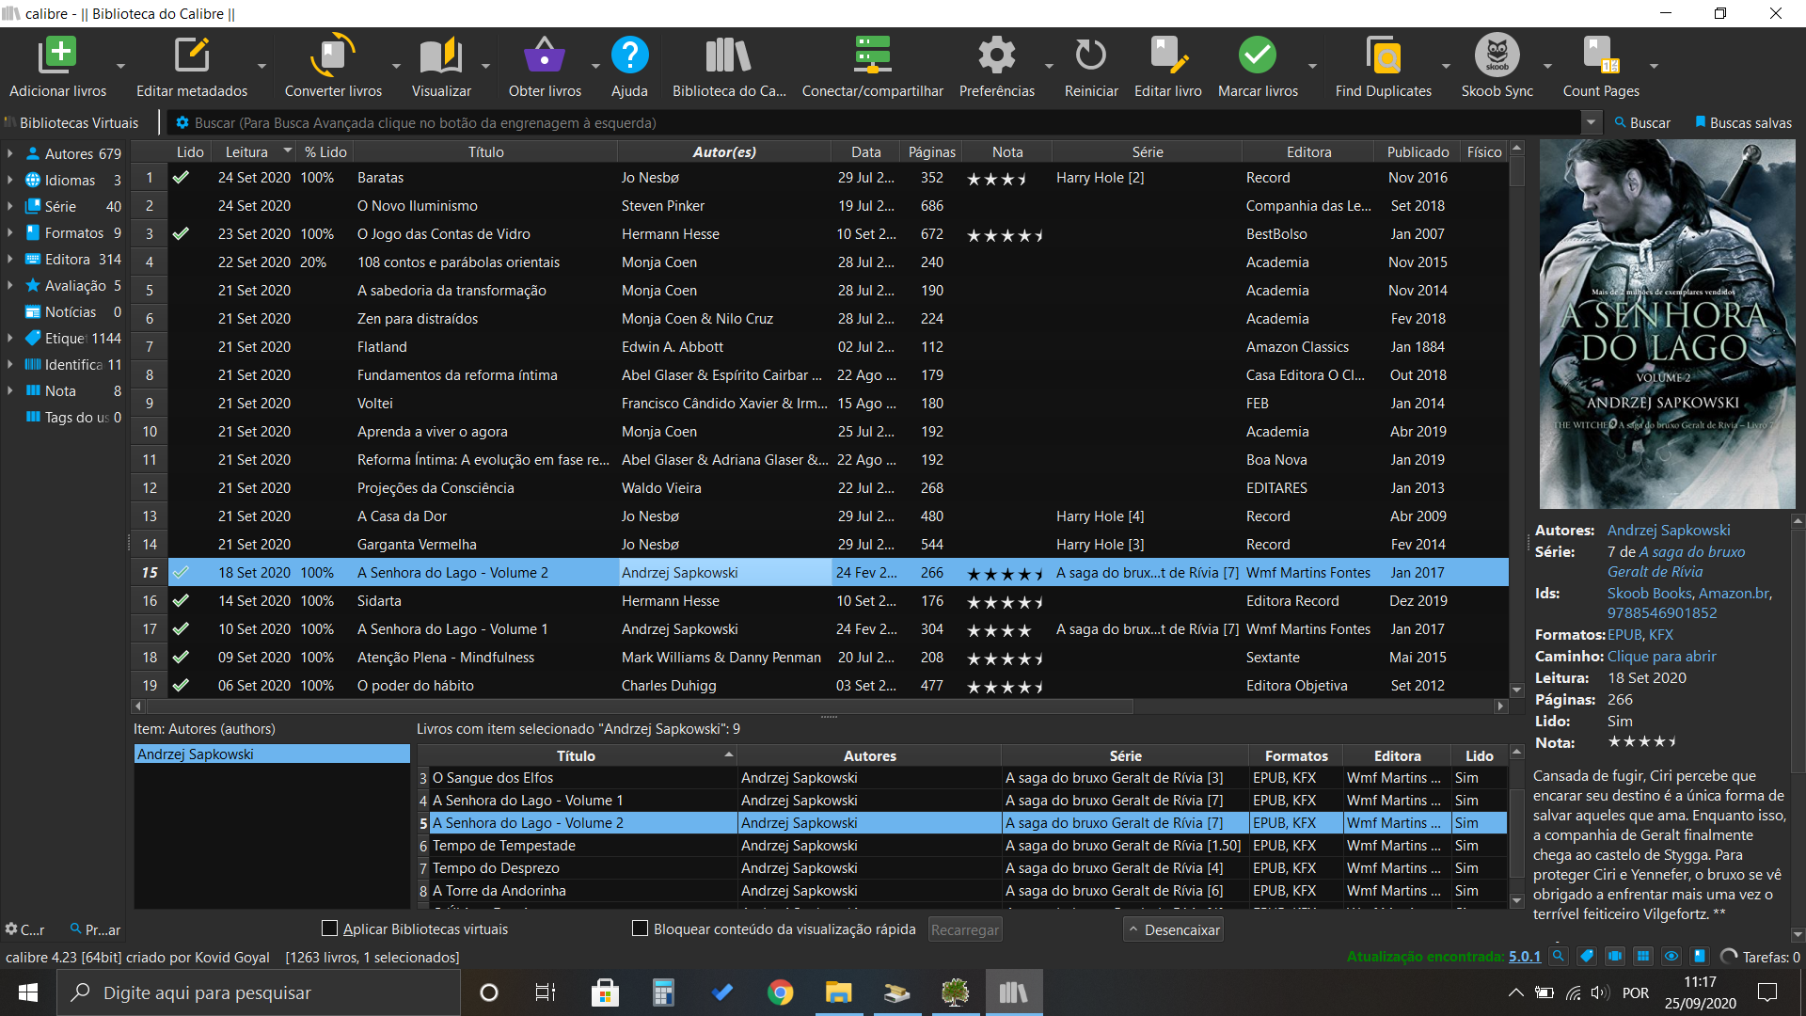Open Preferências gear icon

click(x=996, y=56)
